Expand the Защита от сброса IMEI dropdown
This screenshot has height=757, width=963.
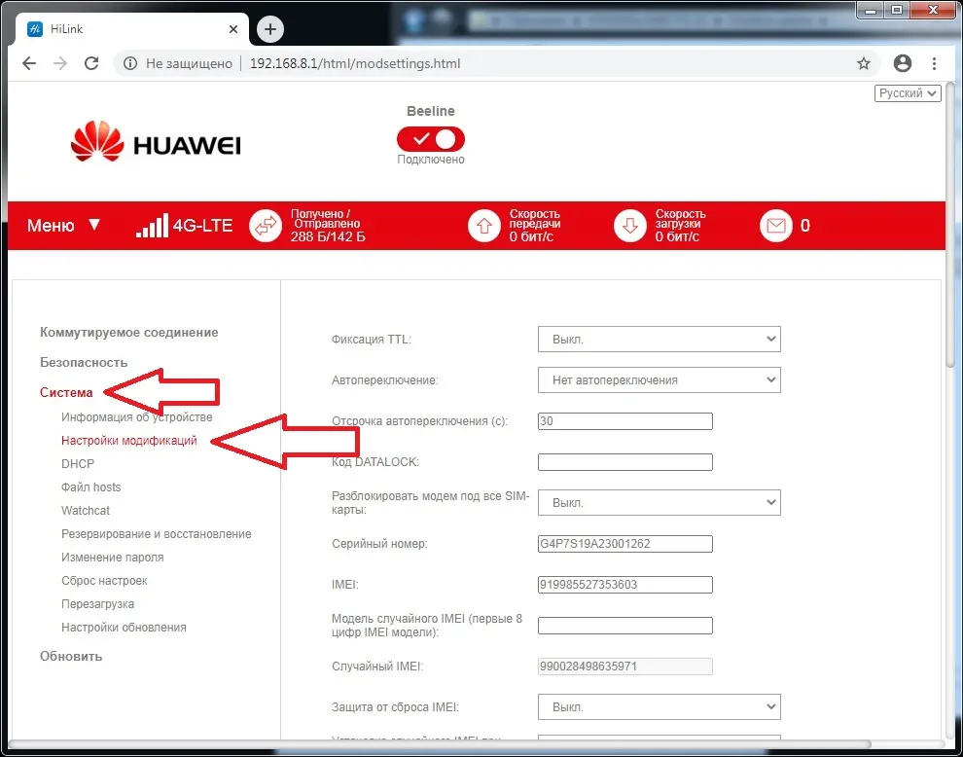pyautogui.click(x=659, y=706)
